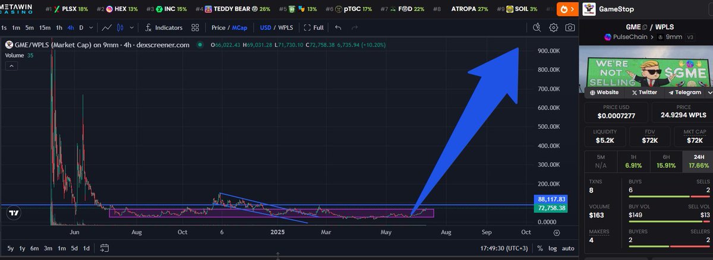Click the 9mm DEX label
The width and height of the screenshot is (713, 260).
[674, 37]
